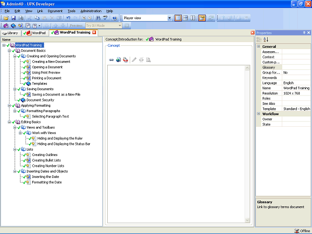Collapse the Saving Documents tree node
This screenshot has height=234, width=312.
coord(15,89)
